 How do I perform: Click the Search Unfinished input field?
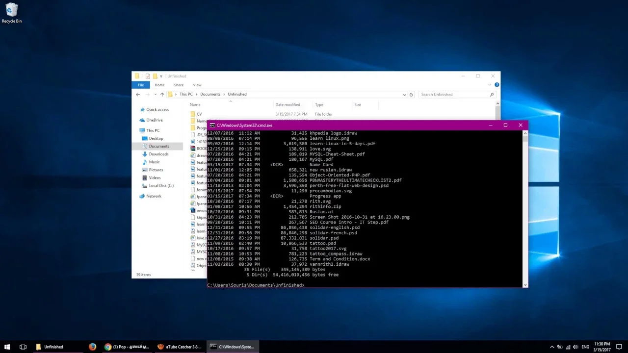click(454, 95)
